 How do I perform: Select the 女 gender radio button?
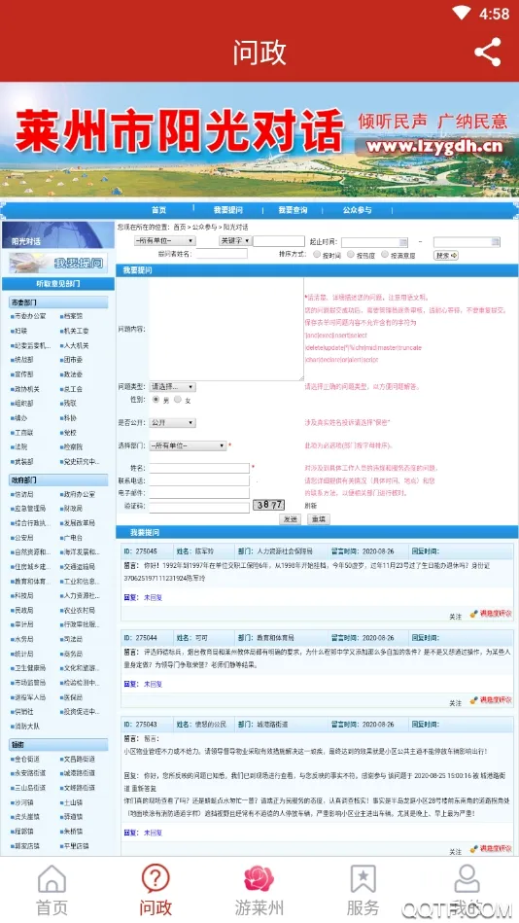point(178,399)
